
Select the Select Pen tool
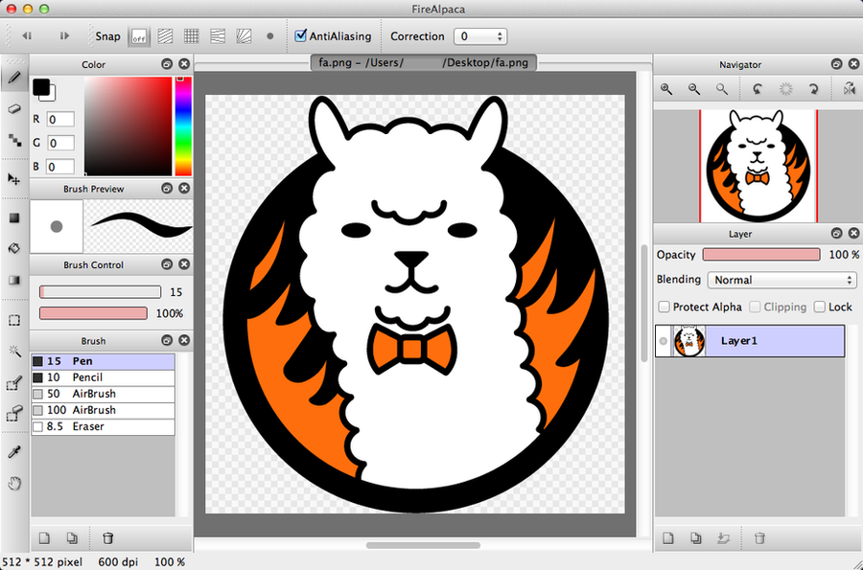[x=14, y=382]
